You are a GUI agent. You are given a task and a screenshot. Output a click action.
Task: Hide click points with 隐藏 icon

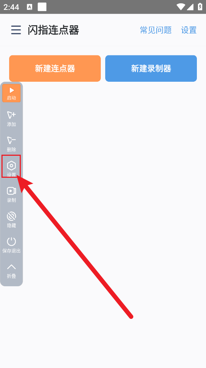tap(11, 220)
